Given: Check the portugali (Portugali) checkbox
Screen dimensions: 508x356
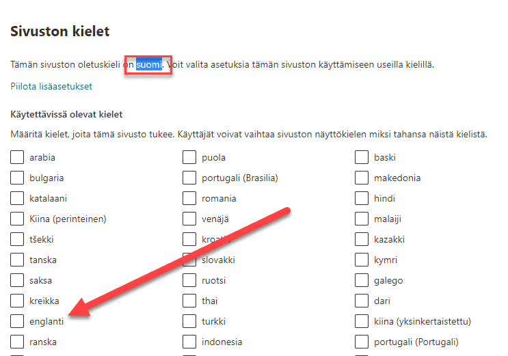Looking at the screenshot, I should tap(362, 342).
